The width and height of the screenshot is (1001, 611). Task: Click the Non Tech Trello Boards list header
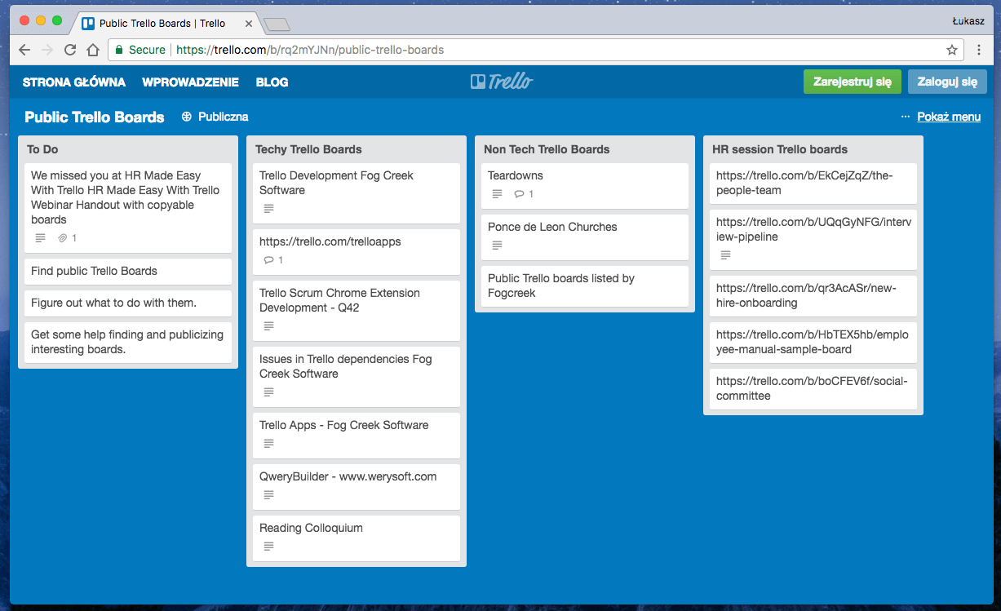(x=547, y=149)
